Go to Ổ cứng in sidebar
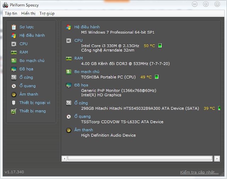Viewport: 227px width, 179px height. tap(26, 77)
